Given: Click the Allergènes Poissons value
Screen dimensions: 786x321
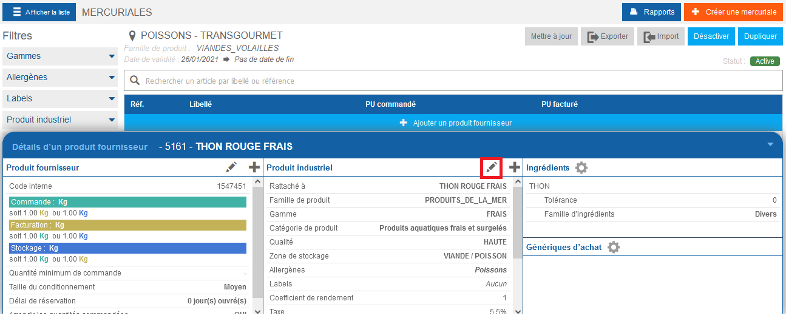Looking at the screenshot, I should pos(490,270).
